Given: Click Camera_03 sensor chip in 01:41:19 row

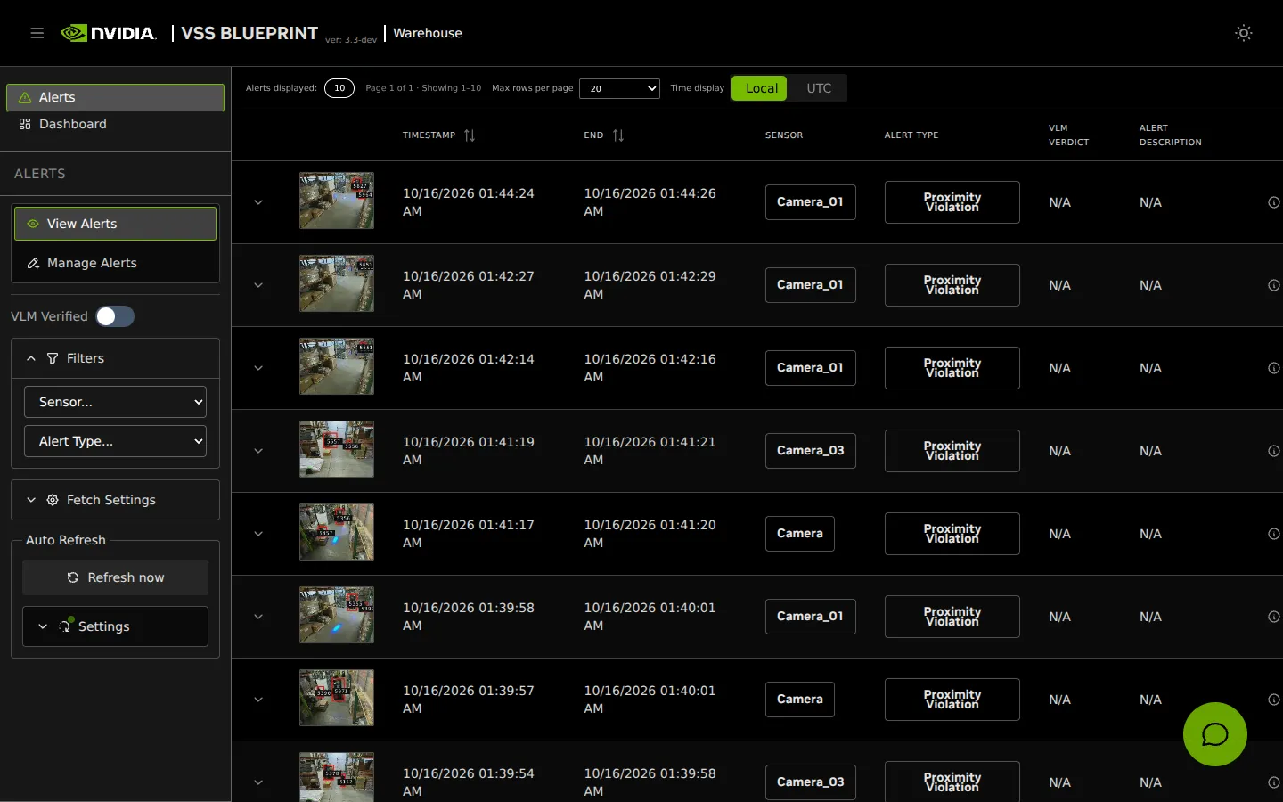Looking at the screenshot, I should 811,451.
